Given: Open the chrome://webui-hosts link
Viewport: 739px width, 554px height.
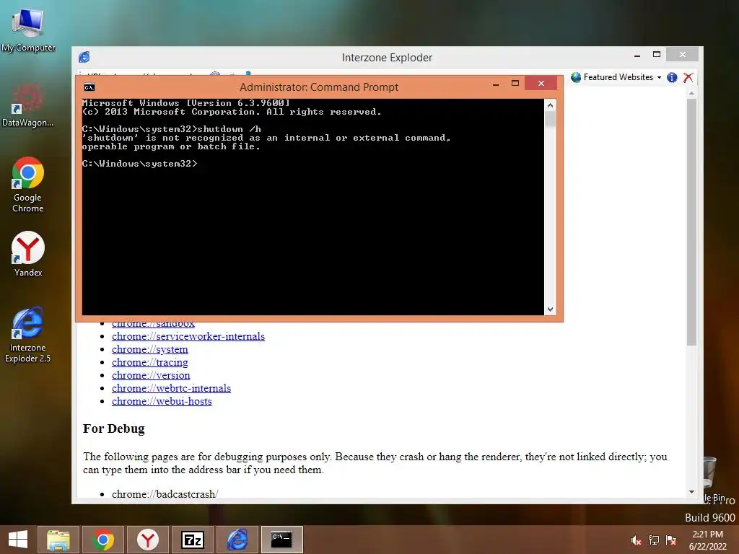Looking at the screenshot, I should pos(162,401).
